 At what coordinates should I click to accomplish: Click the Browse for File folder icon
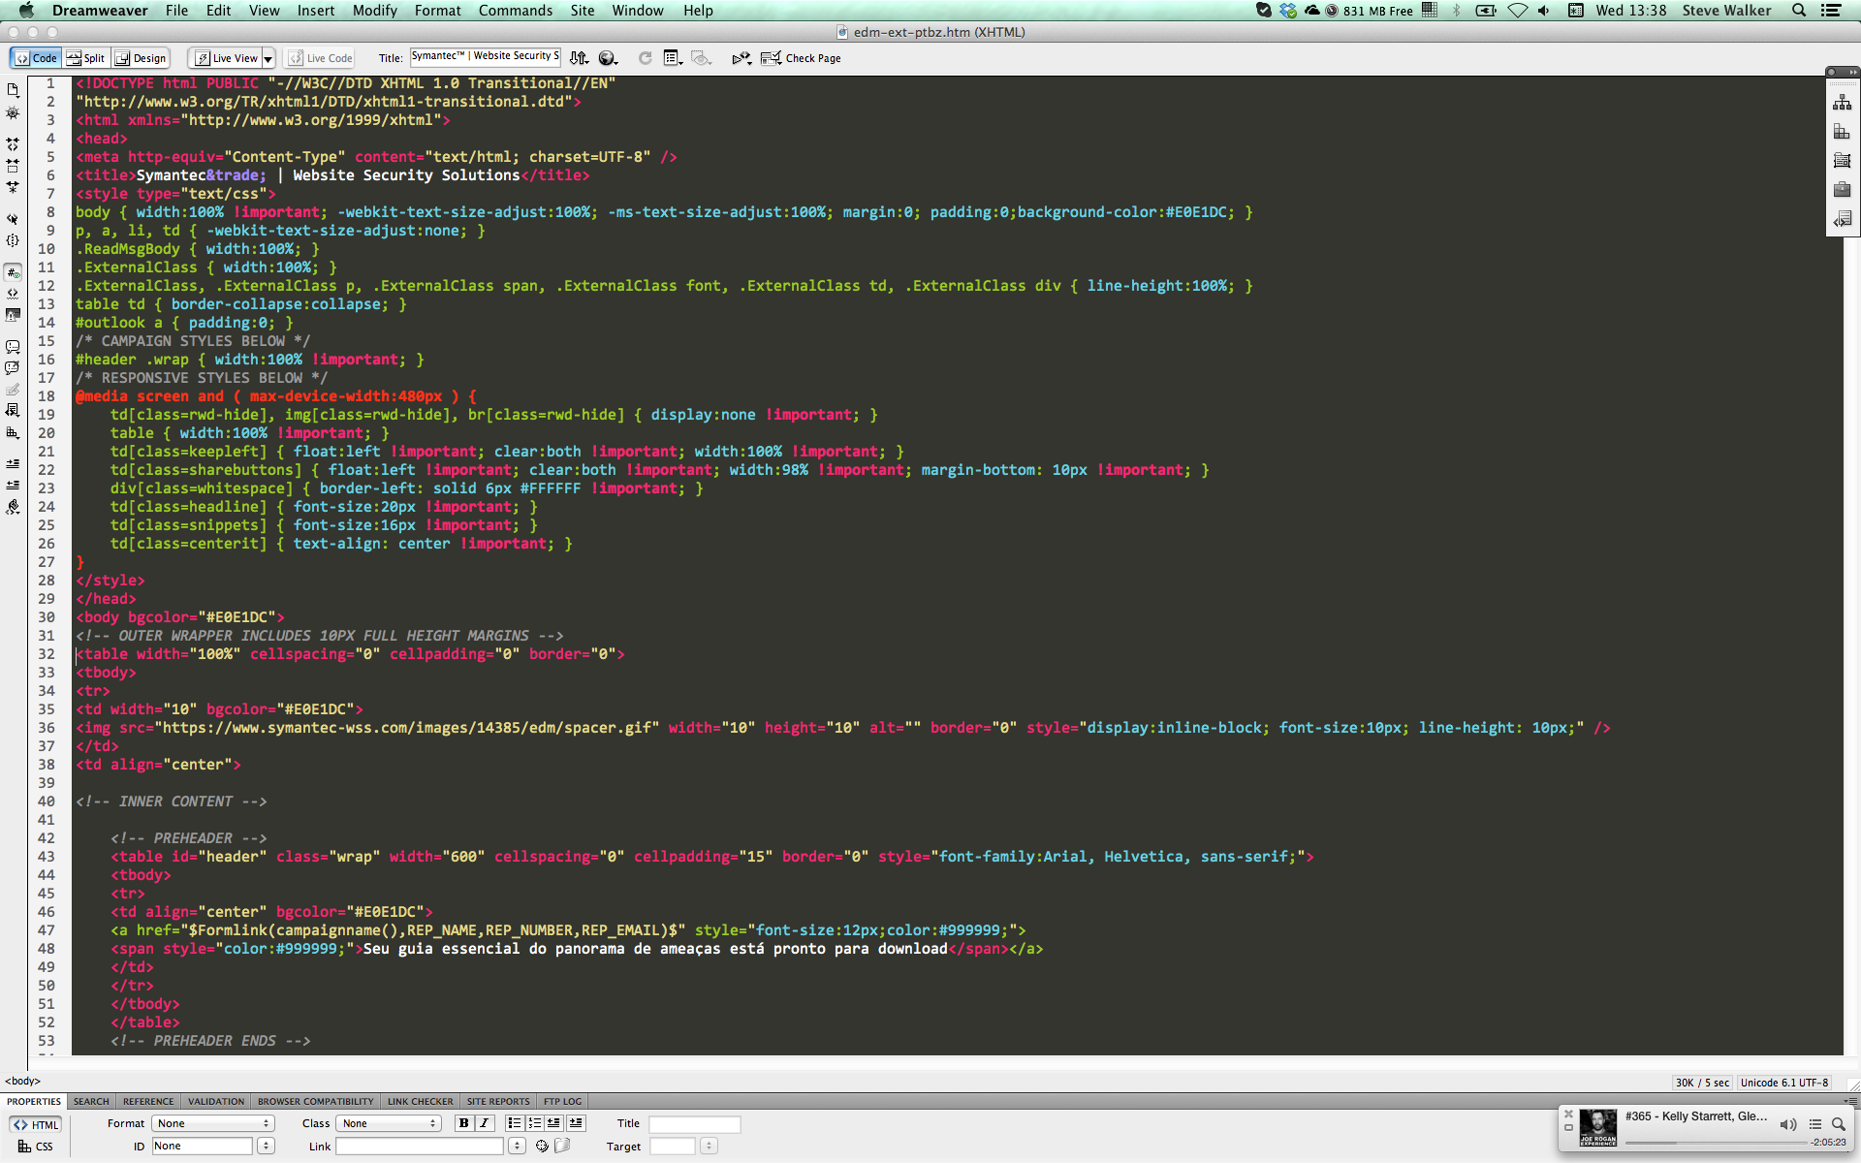pos(562,1146)
